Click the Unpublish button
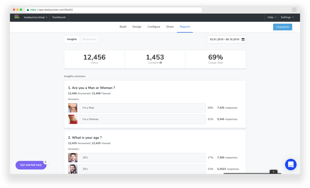 (283, 27)
